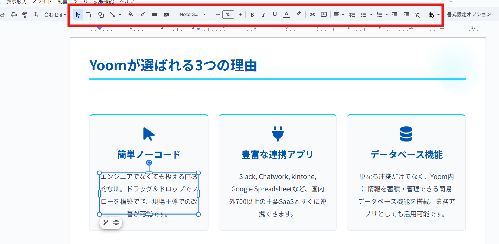
Task: Click the paint format roller icon
Action: pyautogui.click(x=25, y=14)
